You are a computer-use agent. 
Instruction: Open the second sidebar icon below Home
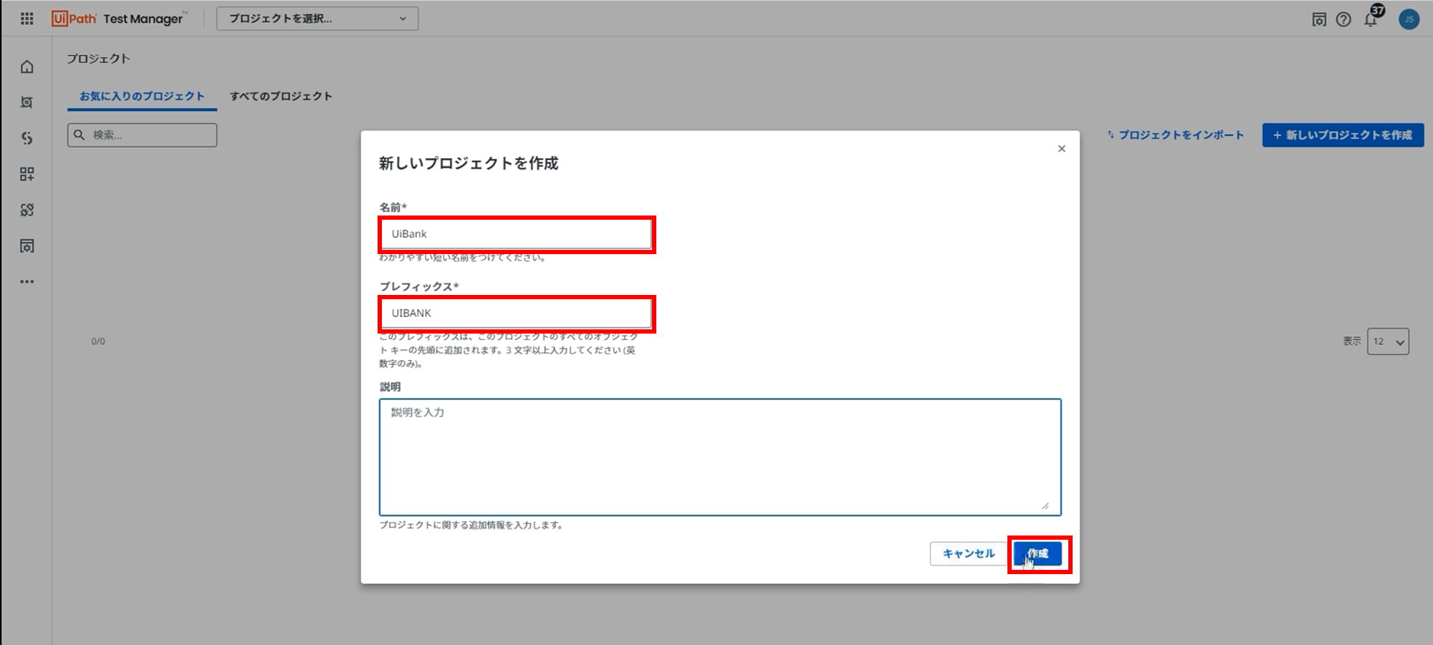coord(27,102)
